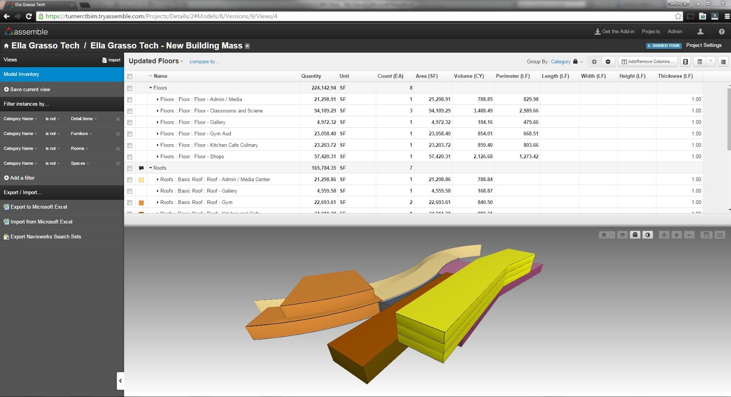Screen dimensions: 731x397
Task: Check the Floor - Shops row checkbox
Action: (130, 157)
